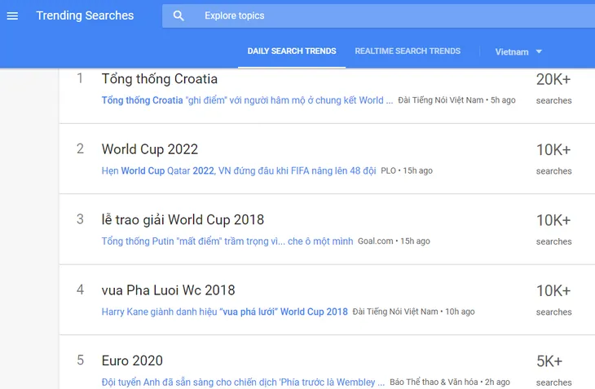Image resolution: width=595 pixels, height=389 pixels.
Task: Open trend lễ trao giải World Cup 2018
Action: [x=183, y=219]
